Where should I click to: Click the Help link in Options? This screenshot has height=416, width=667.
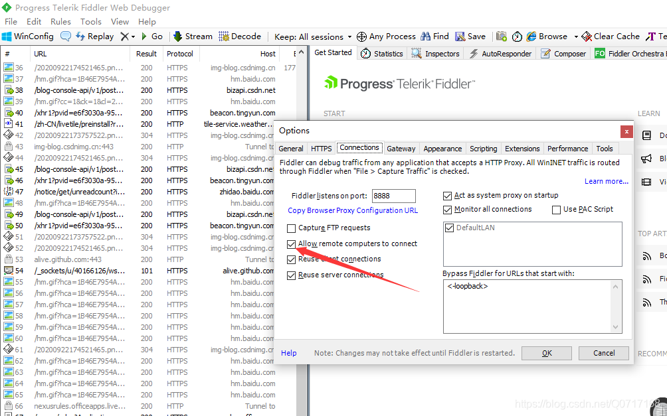(289, 353)
